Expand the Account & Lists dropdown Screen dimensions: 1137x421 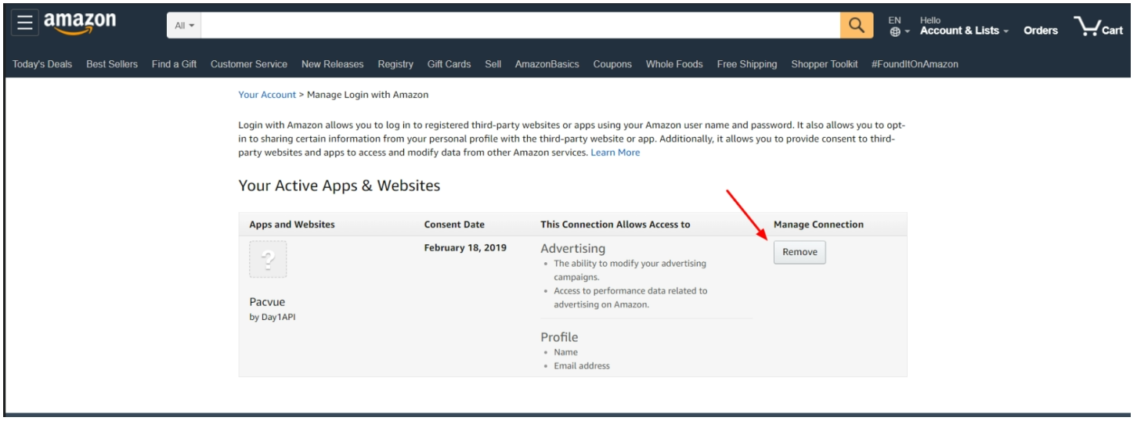(964, 31)
